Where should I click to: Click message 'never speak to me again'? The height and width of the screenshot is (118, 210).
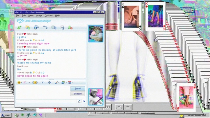32,76
